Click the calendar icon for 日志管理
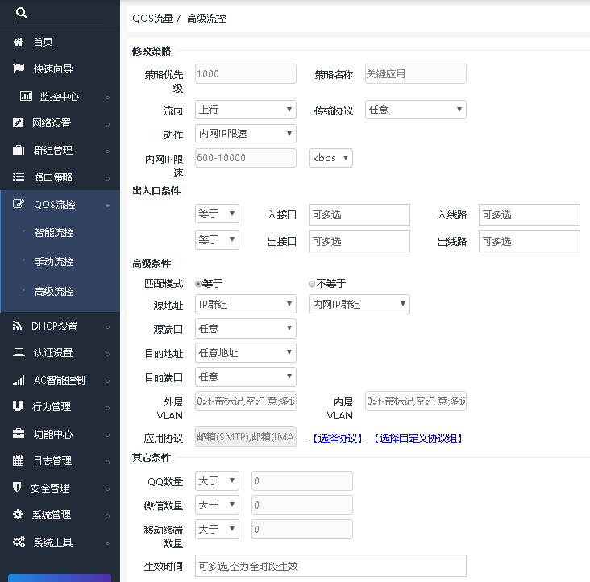This screenshot has height=582, width=590. coord(18,460)
